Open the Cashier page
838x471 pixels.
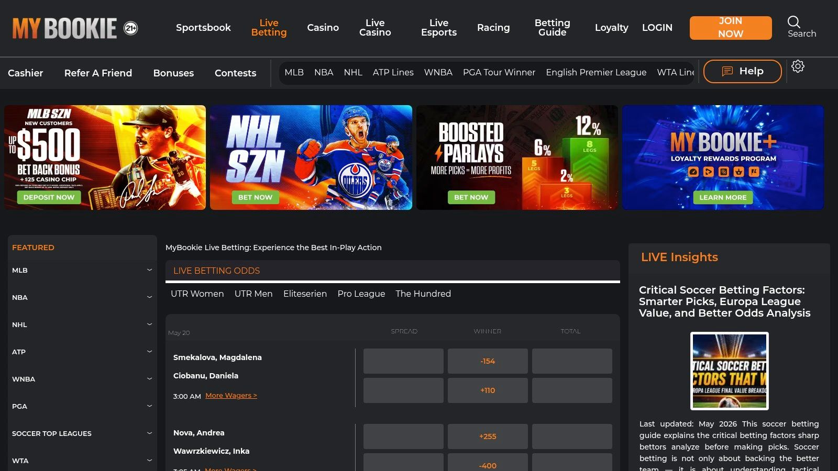26,73
